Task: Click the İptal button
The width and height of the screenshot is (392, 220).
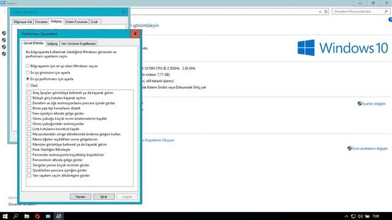Action: (x=104, y=197)
